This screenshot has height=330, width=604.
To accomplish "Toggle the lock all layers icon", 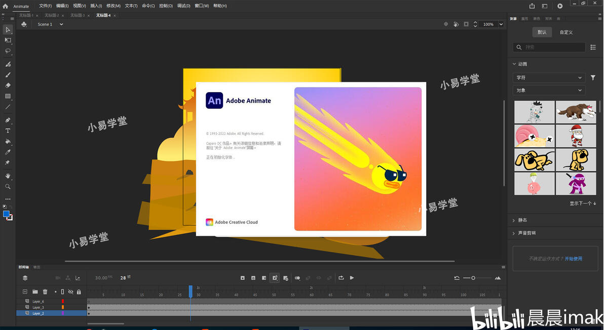I will click(79, 292).
